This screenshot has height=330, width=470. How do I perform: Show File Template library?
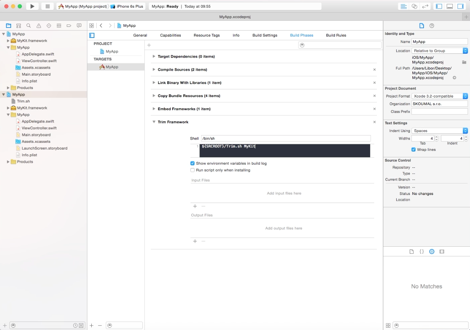pos(412,252)
